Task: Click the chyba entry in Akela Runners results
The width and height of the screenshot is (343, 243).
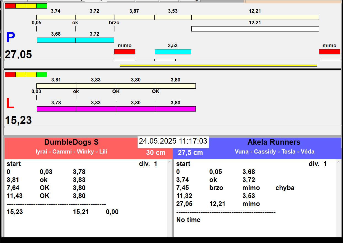Action: point(285,188)
